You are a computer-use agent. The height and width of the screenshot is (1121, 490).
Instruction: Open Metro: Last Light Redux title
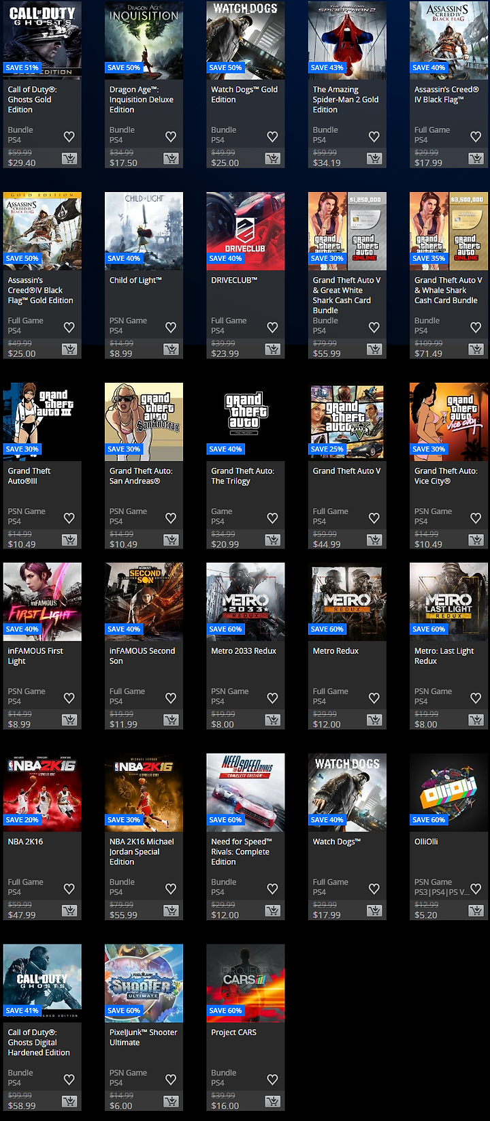point(444,656)
